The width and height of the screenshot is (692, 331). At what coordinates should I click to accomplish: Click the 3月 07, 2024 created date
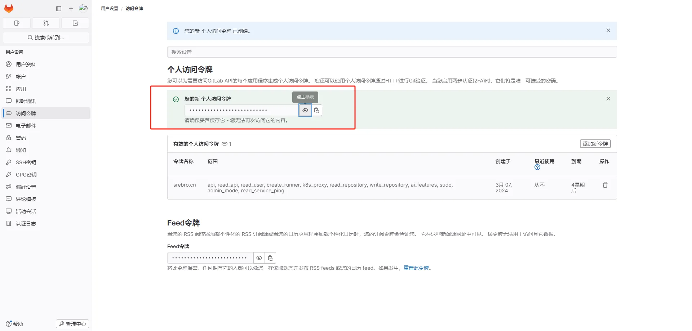tap(504, 188)
